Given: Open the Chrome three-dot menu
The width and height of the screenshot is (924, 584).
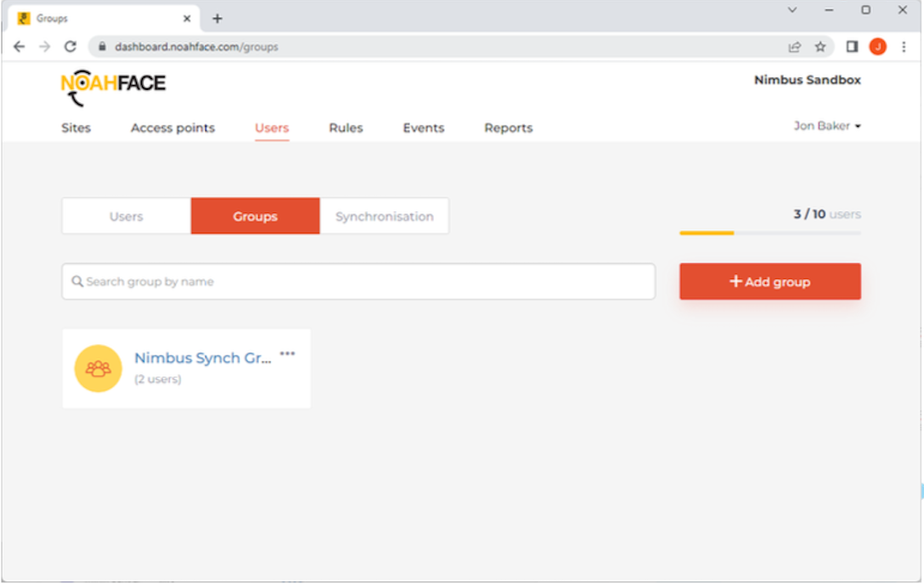Looking at the screenshot, I should click(904, 47).
